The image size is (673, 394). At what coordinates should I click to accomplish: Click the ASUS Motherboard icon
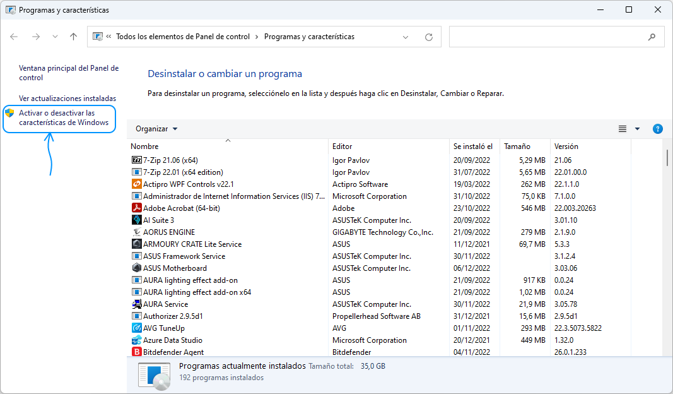click(x=136, y=268)
